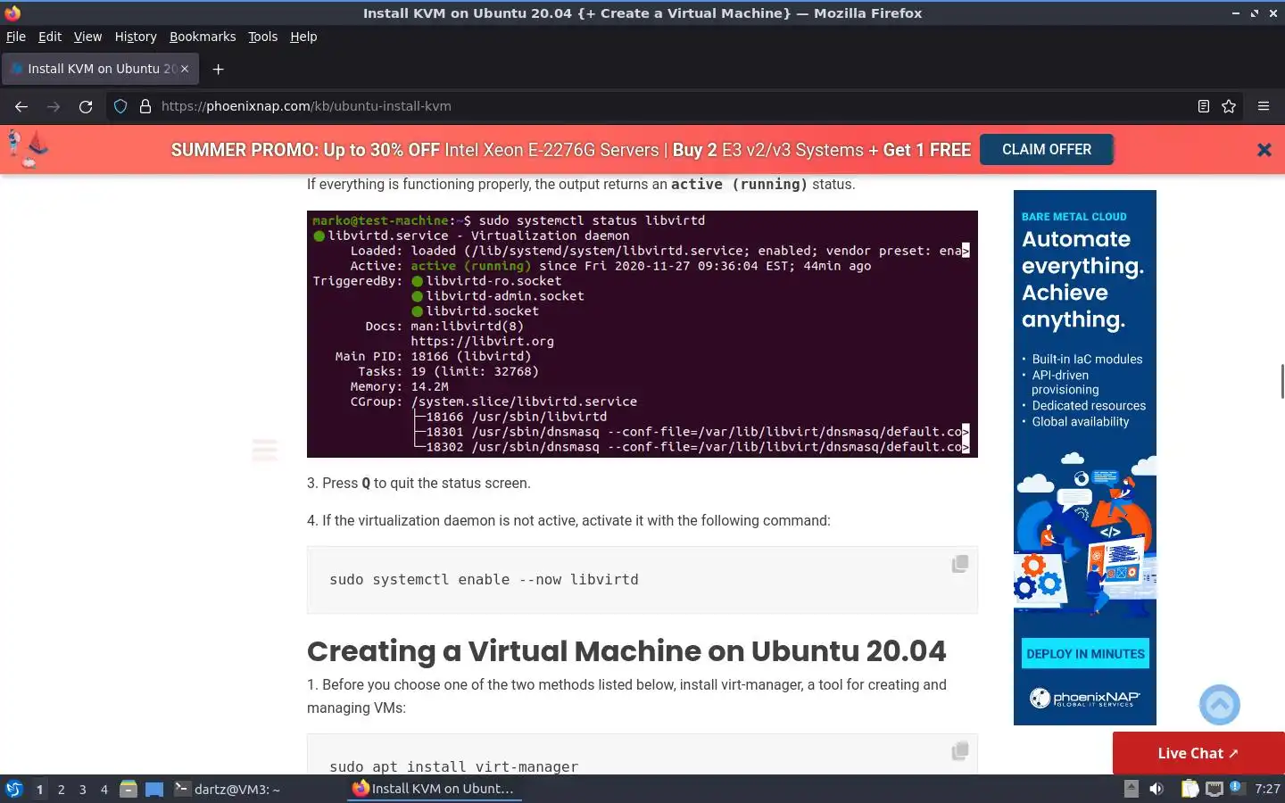Click the 'Press Q to quit the status screen' text

[x=426, y=483]
